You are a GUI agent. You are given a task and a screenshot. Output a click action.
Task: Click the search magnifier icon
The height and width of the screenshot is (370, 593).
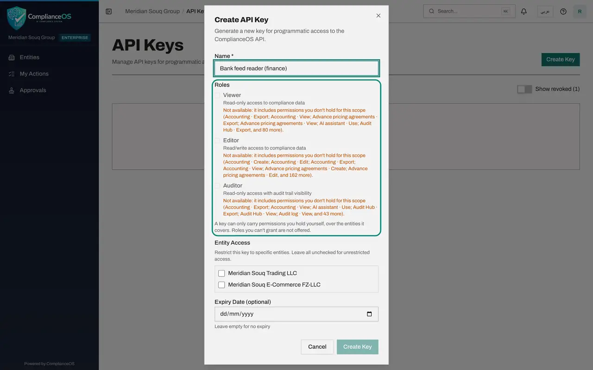432,12
